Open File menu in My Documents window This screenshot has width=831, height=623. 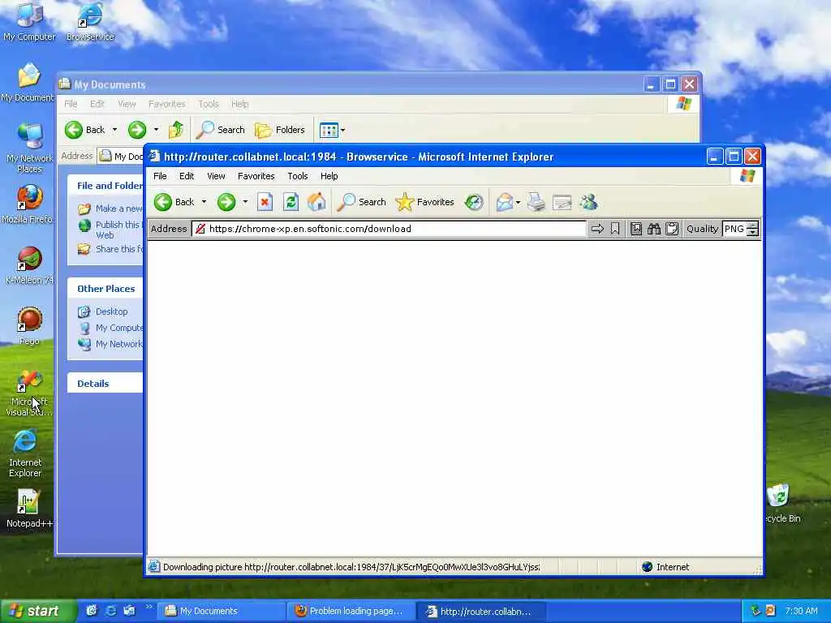tap(71, 104)
